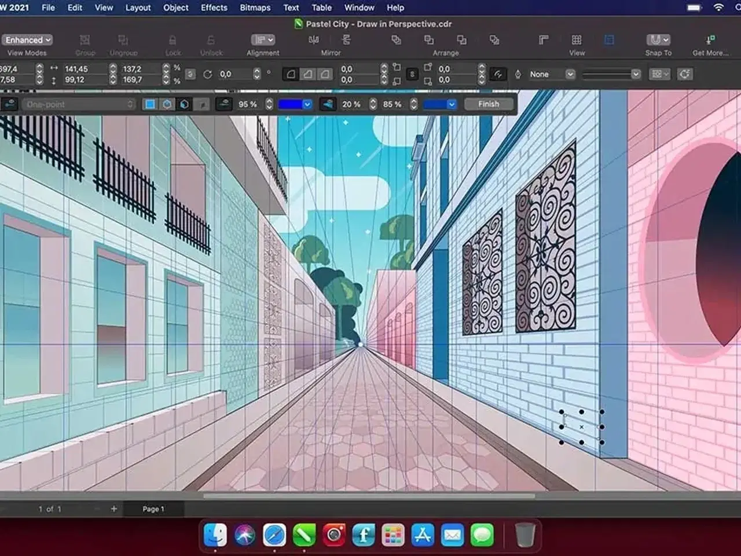741x556 pixels.
Task: Click the mirror horizontally icon
Action: click(x=314, y=40)
